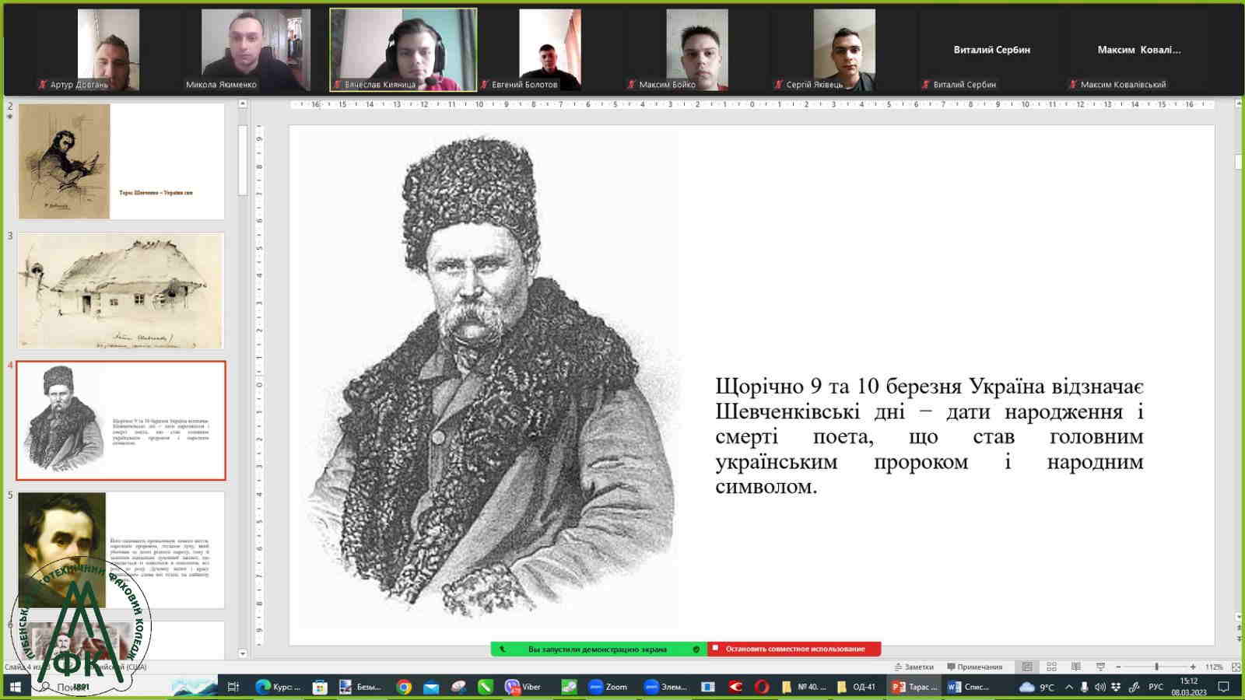
Task: Adjust the PowerPoint zoom slider
Action: point(1156,667)
